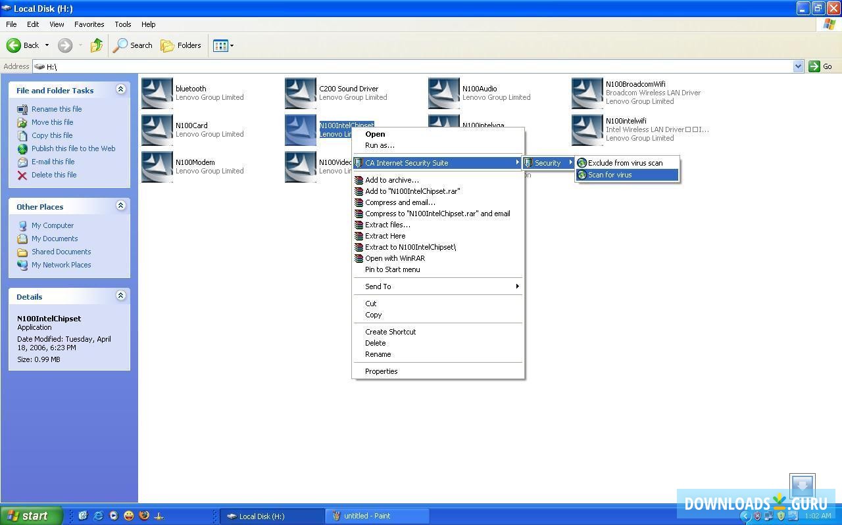Collapse the File and Folder Tasks panel
842x525 pixels.
120,89
